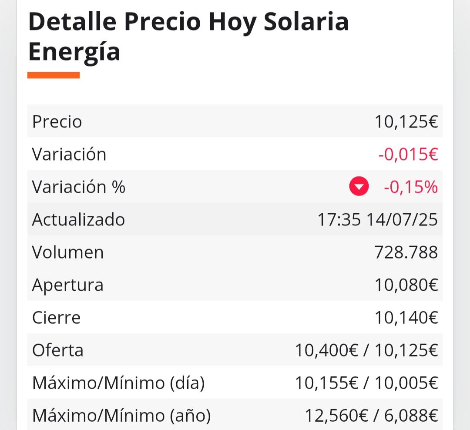Select the Precio row label
This screenshot has height=430, width=470.
click(57, 122)
